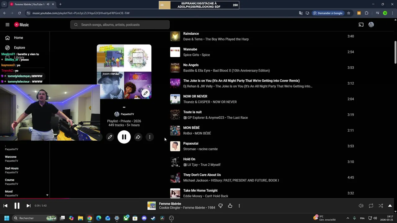Click the Demander à Google button

[x=328, y=13]
